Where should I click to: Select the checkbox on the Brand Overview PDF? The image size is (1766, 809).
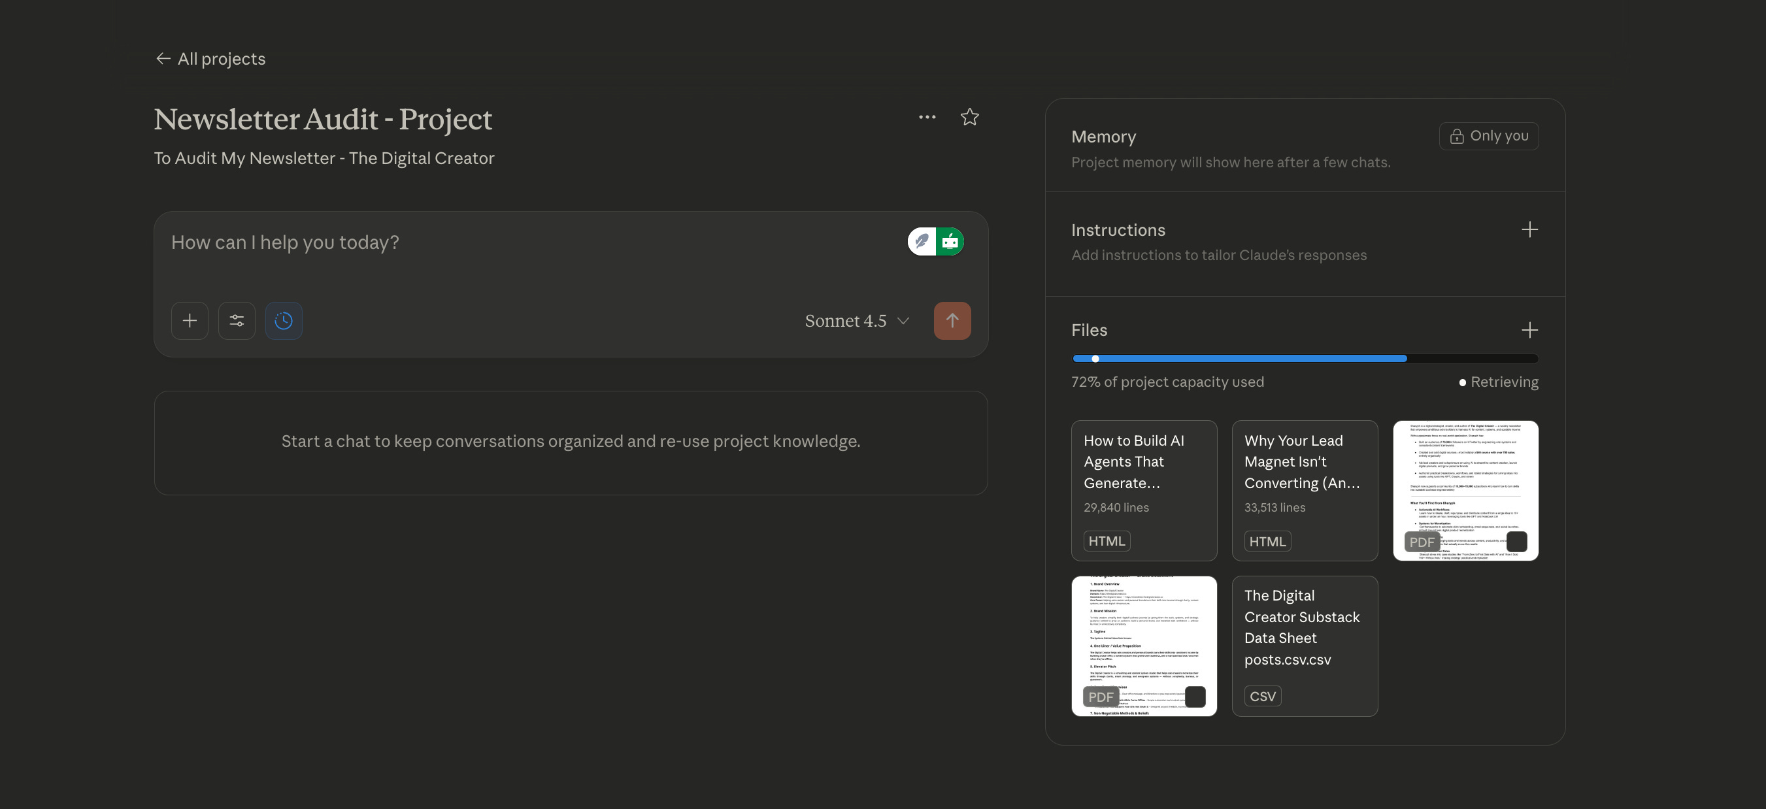[x=1195, y=697]
